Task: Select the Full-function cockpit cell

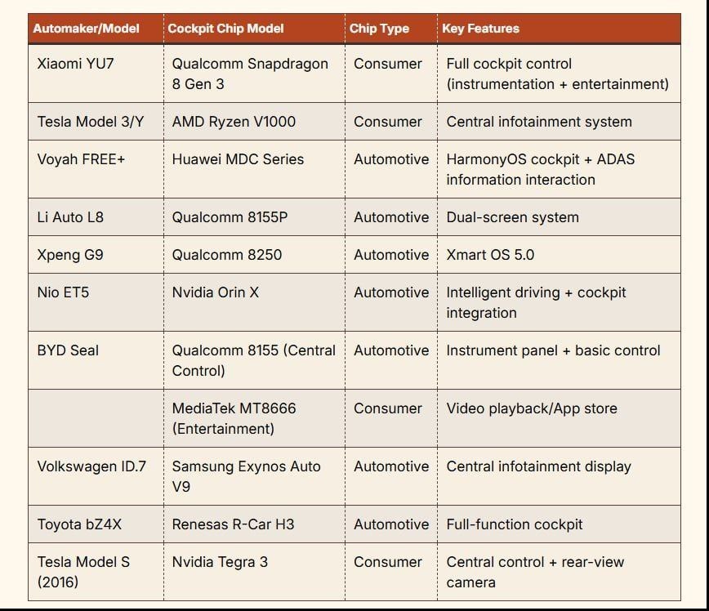Action: pyautogui.click(x=559, y=524)
